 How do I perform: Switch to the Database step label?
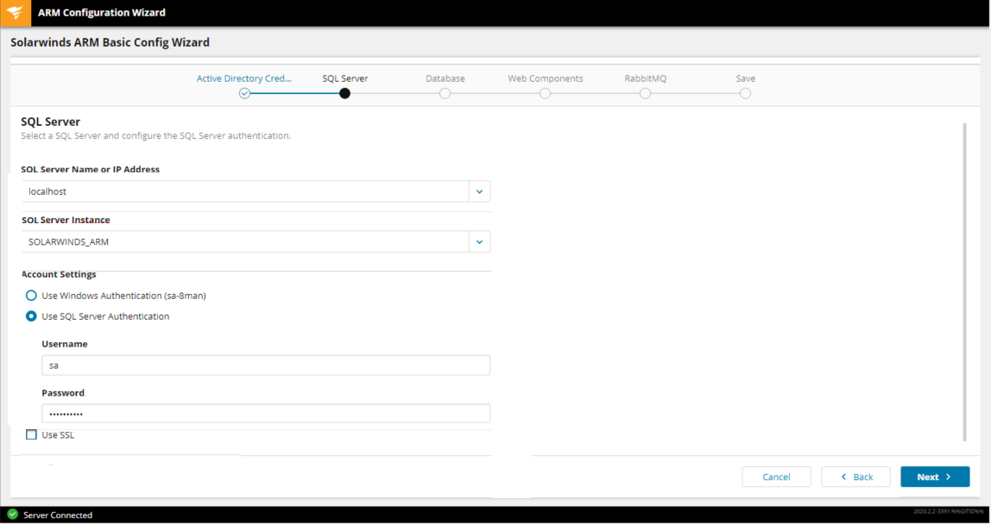click(x=445, y=78)
